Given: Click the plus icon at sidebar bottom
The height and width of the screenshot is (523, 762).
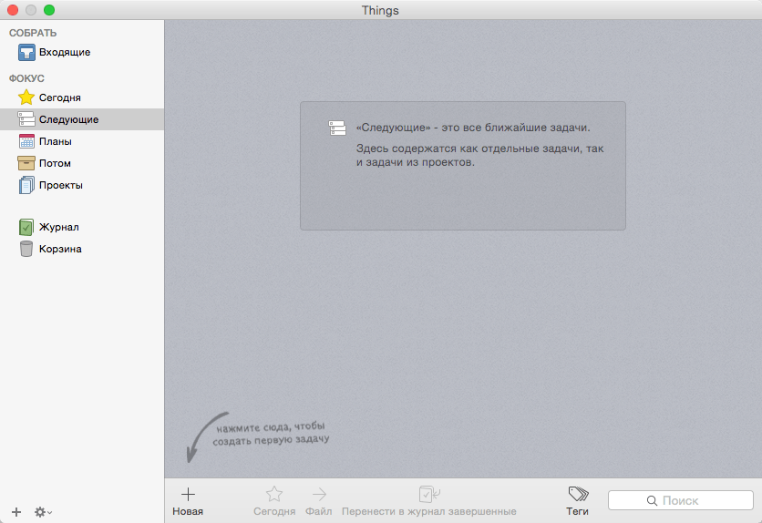Looking at the screenshot, I should coord(16,512).
